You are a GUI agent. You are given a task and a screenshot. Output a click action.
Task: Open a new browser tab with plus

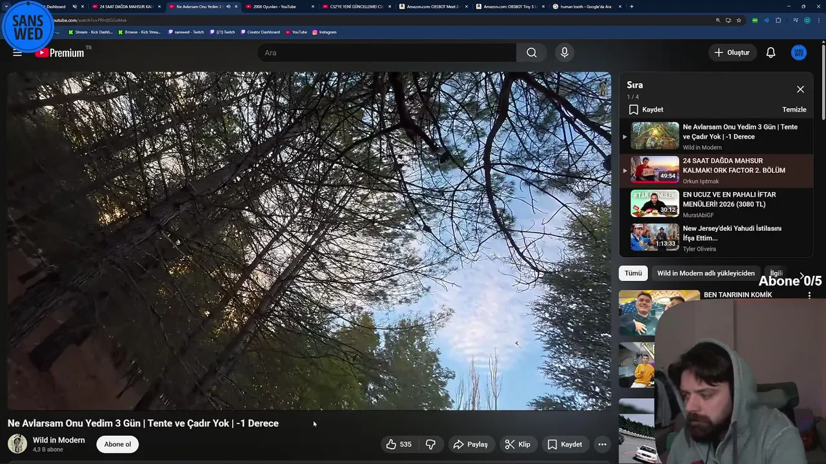pyautogui.click(x=631, y=6)
